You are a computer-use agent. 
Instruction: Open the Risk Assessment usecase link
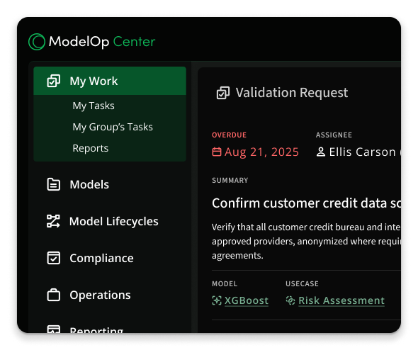pos(341,300)
